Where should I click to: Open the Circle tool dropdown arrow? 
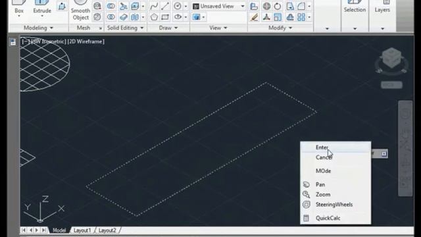tap(186, 6)
